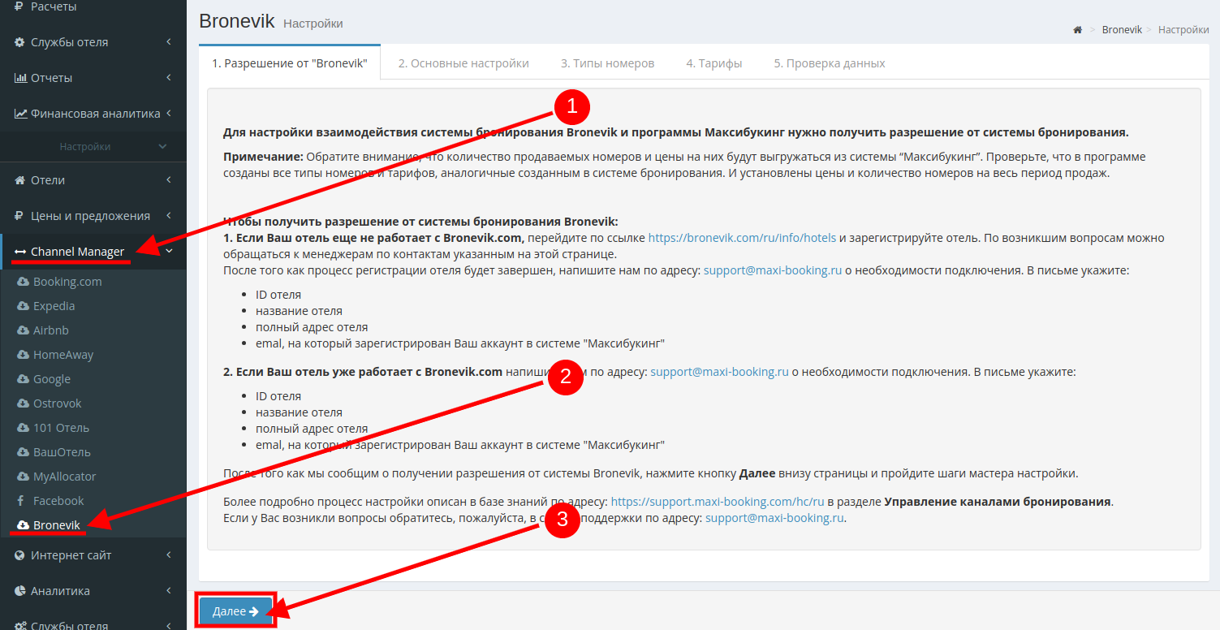Viewport: 1220px width, 630px height.
Task: Click the cloud icon beside Google
Action: pyautogui.click(x=23, y=379)
